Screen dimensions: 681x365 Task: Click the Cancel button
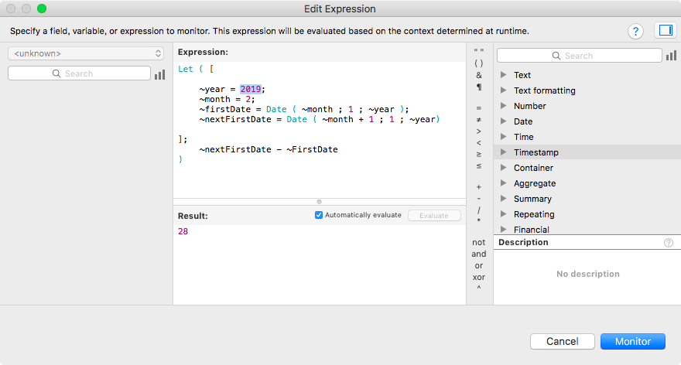click(x=563, y=342)
